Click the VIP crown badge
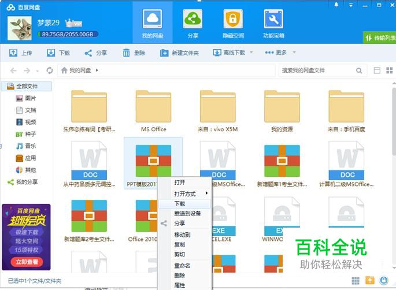This screenshot has width=396, height=290. tap(73, 23)
